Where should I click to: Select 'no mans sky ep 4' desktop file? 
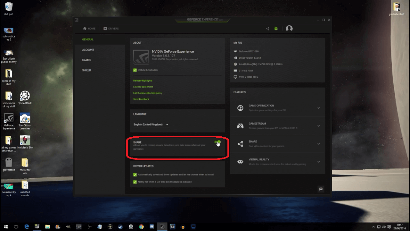[9, 189]
